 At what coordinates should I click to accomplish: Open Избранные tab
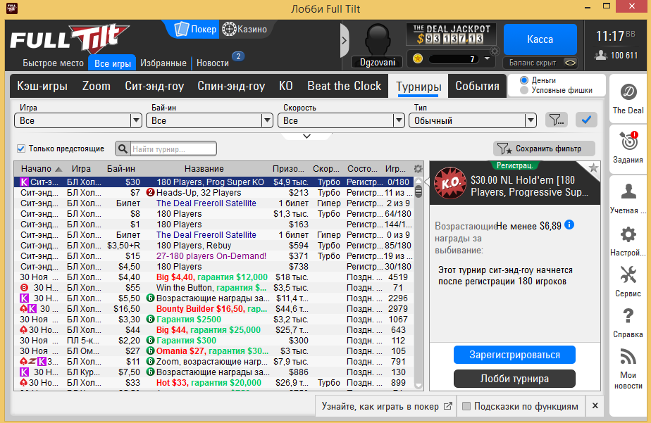pyautogui.click(x=163, y=63)
